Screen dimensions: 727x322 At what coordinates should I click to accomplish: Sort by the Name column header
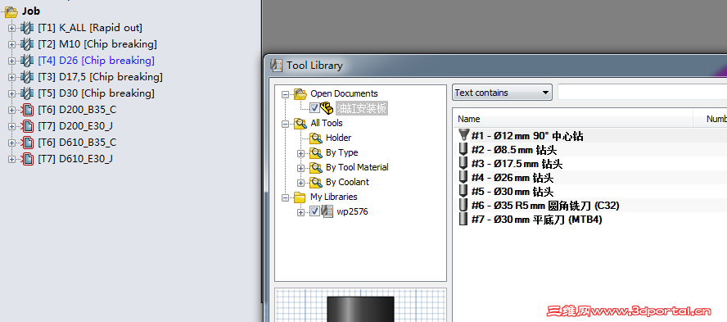[x=572, y=119]
